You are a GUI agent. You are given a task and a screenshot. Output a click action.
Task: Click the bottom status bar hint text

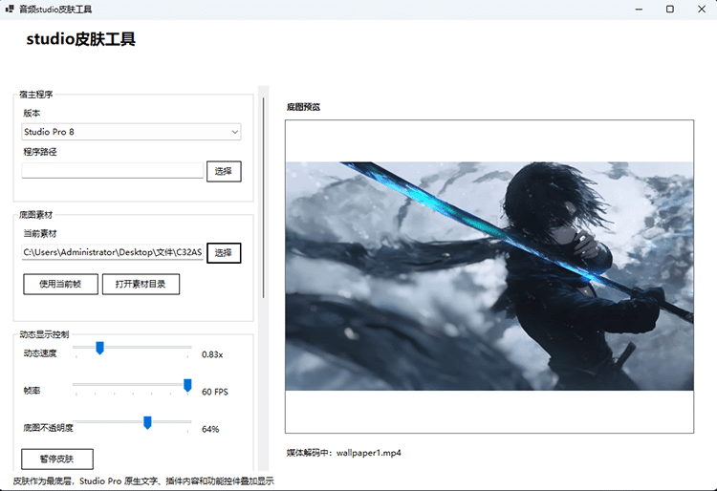(143, 481)
